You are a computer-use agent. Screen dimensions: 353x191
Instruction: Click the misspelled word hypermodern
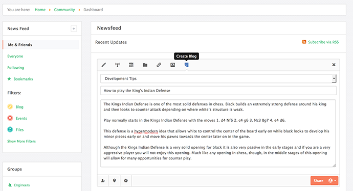pos(146,131)
